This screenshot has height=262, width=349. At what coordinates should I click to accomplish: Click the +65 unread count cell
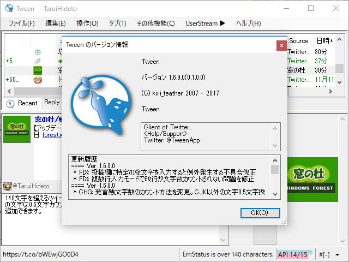[13, 80]
